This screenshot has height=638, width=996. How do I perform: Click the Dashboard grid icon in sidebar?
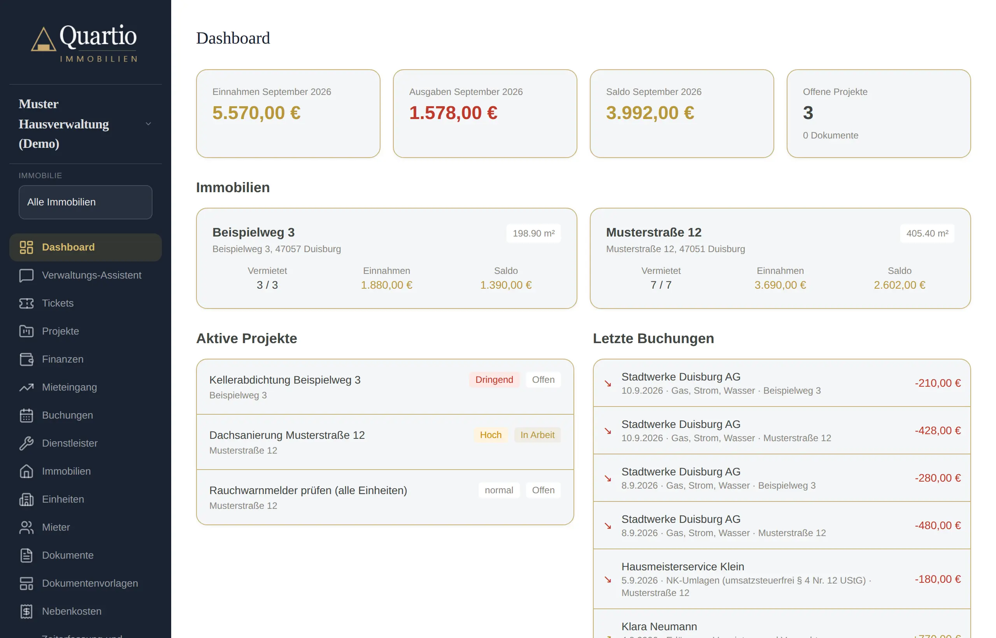click(26, 247)
